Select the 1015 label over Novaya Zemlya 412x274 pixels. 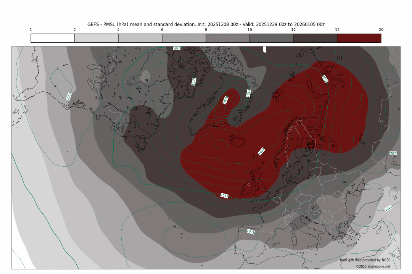click(x=325, y=79)
